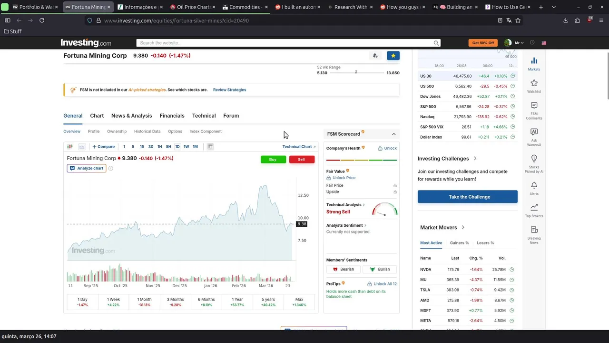Viewport: 609px width, 343px height.
Task: Select the 1M chart interval
Action: click(195, 147)
